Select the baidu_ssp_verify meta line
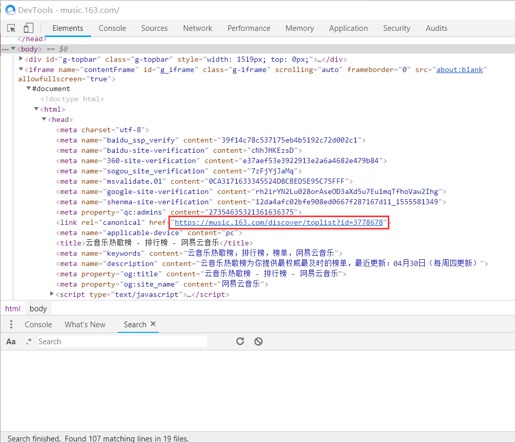The height and width of the screenshot is (443, 515). tap(211, 140)
